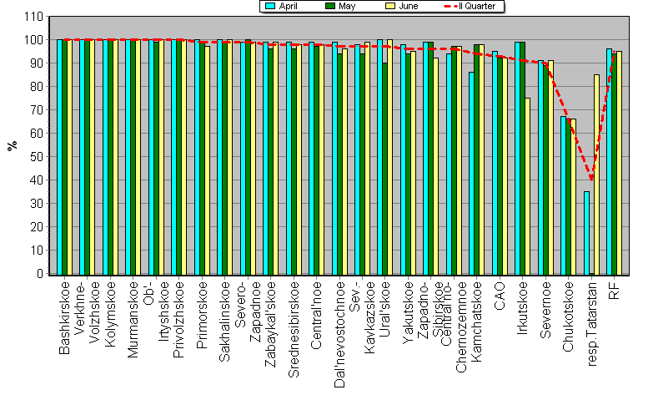
Task: Click the short April bar for resp.Tatarstan
Action: pyautogui.click(x=586, y=233)
